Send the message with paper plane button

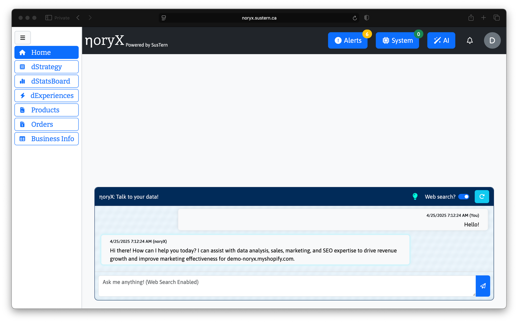point(483,286)
